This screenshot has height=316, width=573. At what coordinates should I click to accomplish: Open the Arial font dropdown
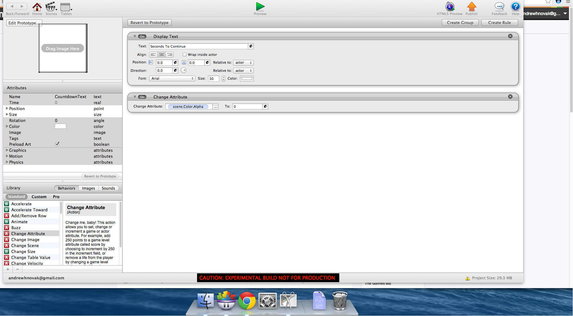click(x=172, y=78)
